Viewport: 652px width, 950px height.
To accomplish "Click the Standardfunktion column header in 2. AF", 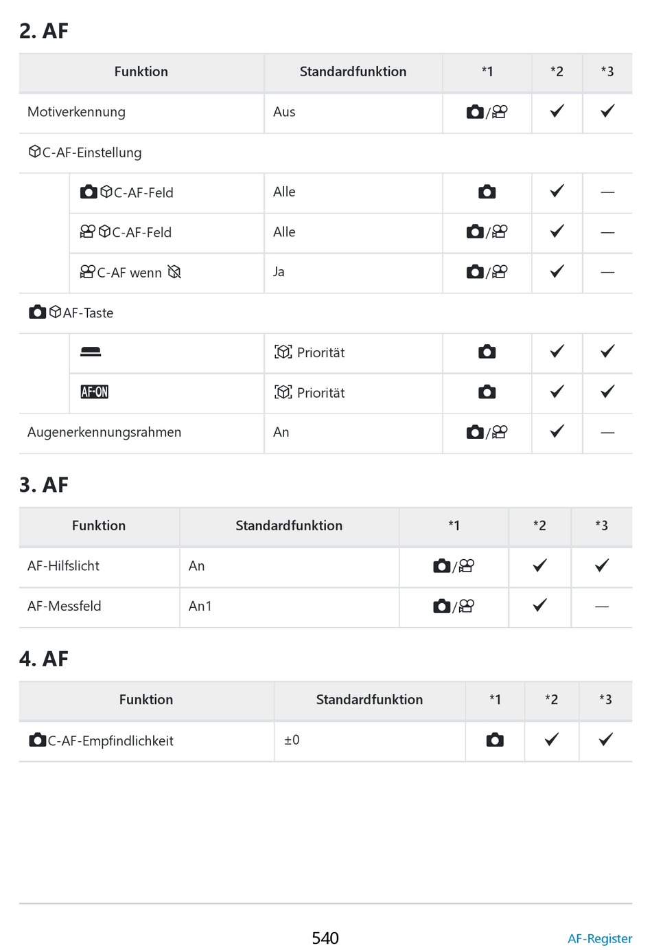I will (x=353, y=71).
